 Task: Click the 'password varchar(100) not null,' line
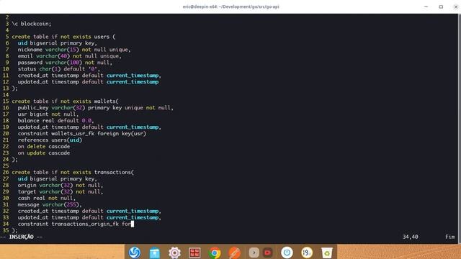65,63
